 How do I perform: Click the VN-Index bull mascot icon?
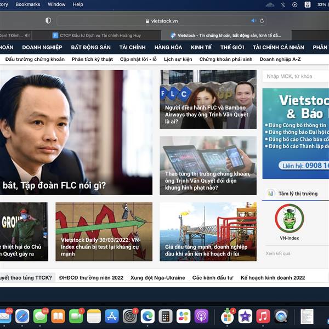point(290,218)
